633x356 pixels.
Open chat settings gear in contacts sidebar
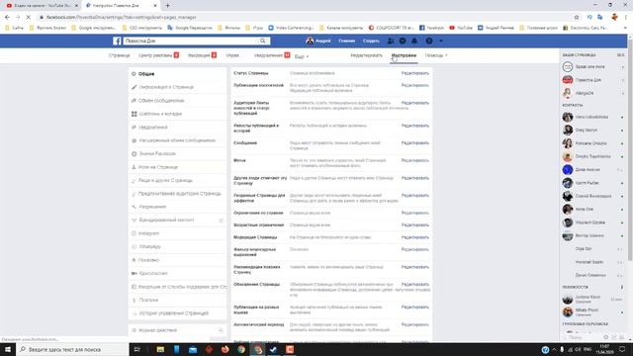click(605, 337)
